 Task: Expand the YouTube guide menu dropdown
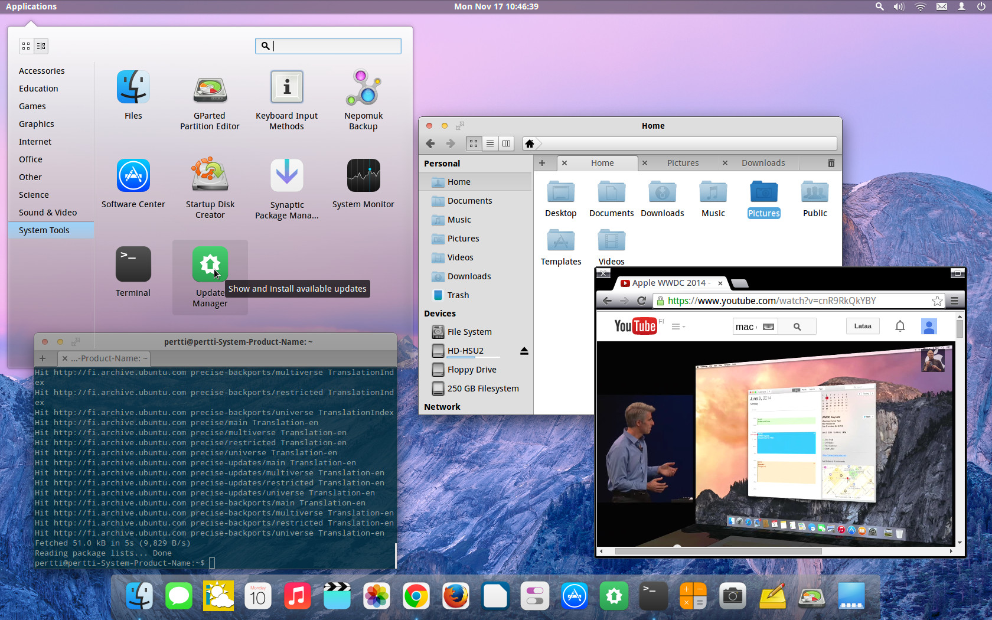678,327
